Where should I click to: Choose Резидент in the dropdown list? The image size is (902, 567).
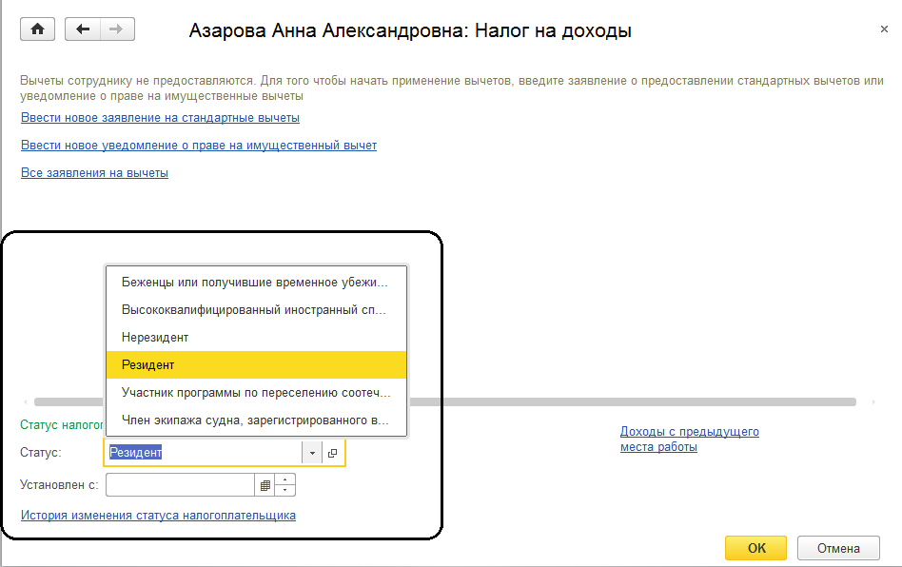click(148, 364)
